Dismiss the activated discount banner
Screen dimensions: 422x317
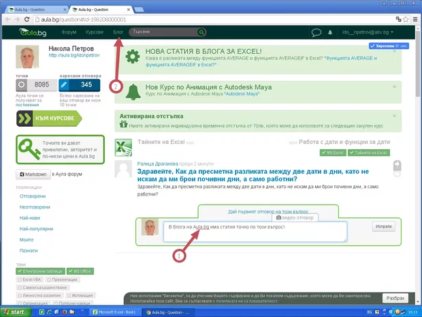[x=394, y=116]
